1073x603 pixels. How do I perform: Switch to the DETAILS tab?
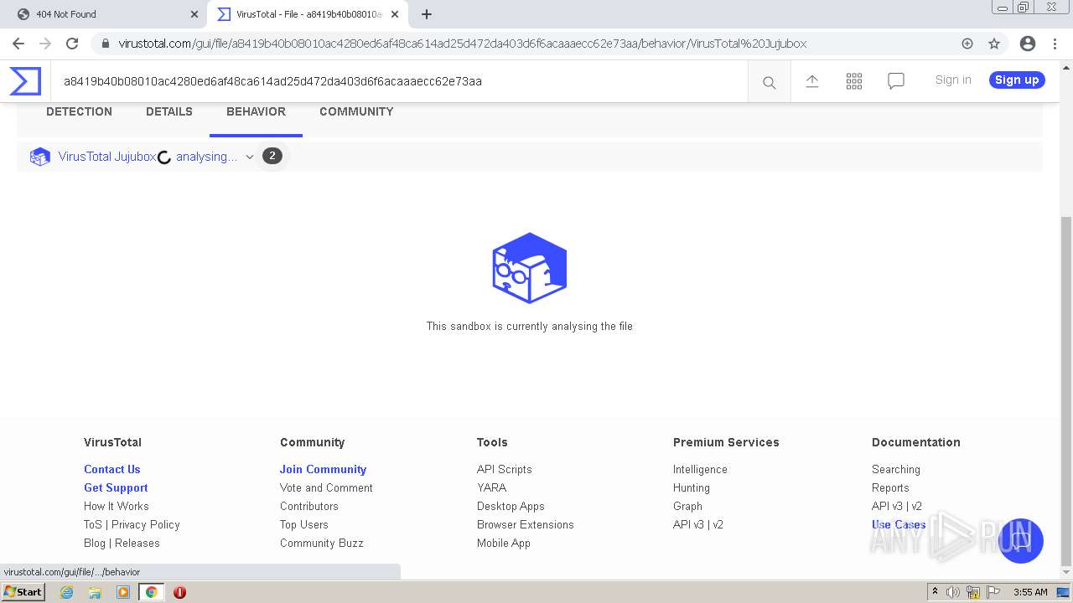point(169,111)
